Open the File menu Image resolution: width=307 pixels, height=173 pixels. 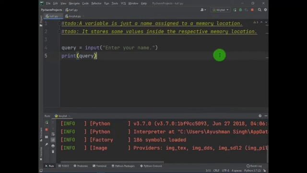(x=48, y=3)
